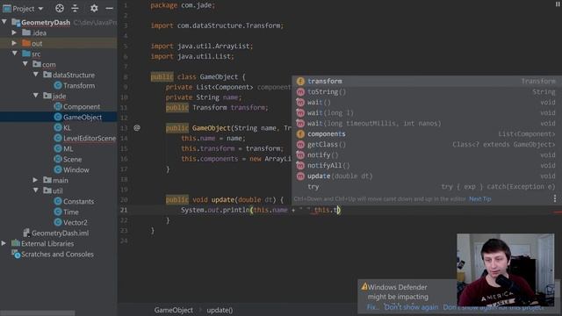The height and width of the screenshot is (316, 562).
Task: Open the Window class file
Action: click(x=76, y=169)
